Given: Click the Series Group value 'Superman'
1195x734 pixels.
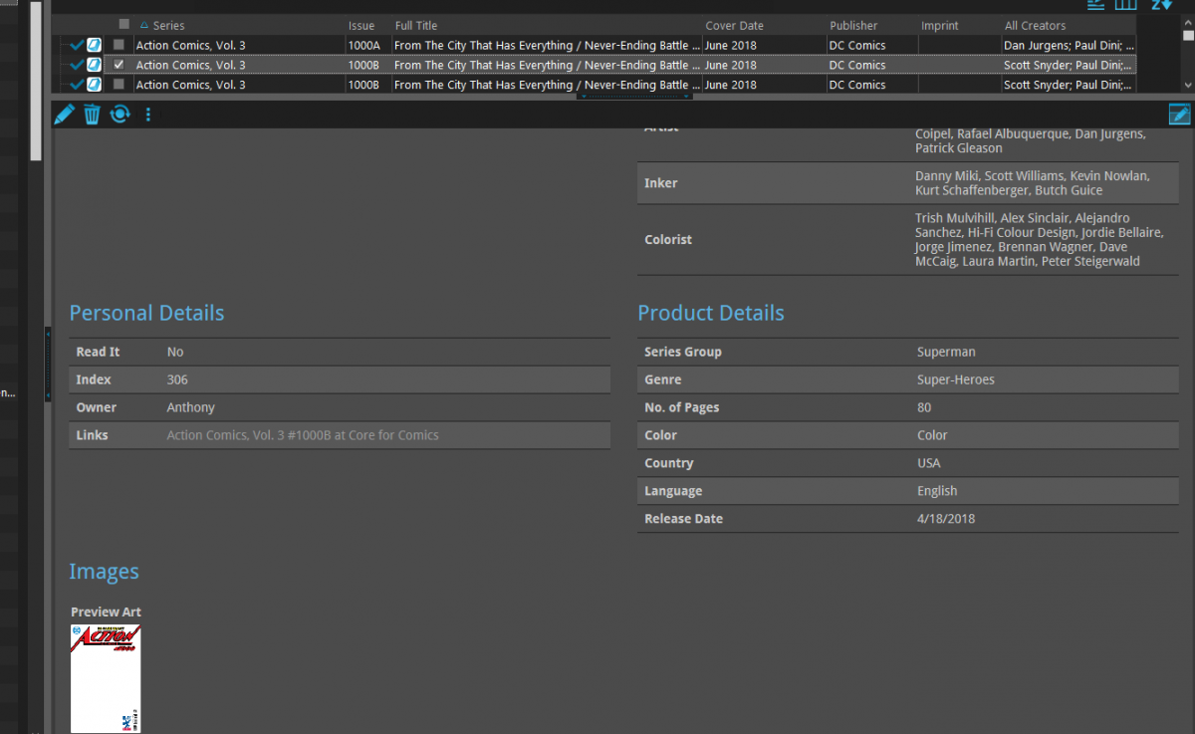Looking at the screenshot, I should point(946,352).
